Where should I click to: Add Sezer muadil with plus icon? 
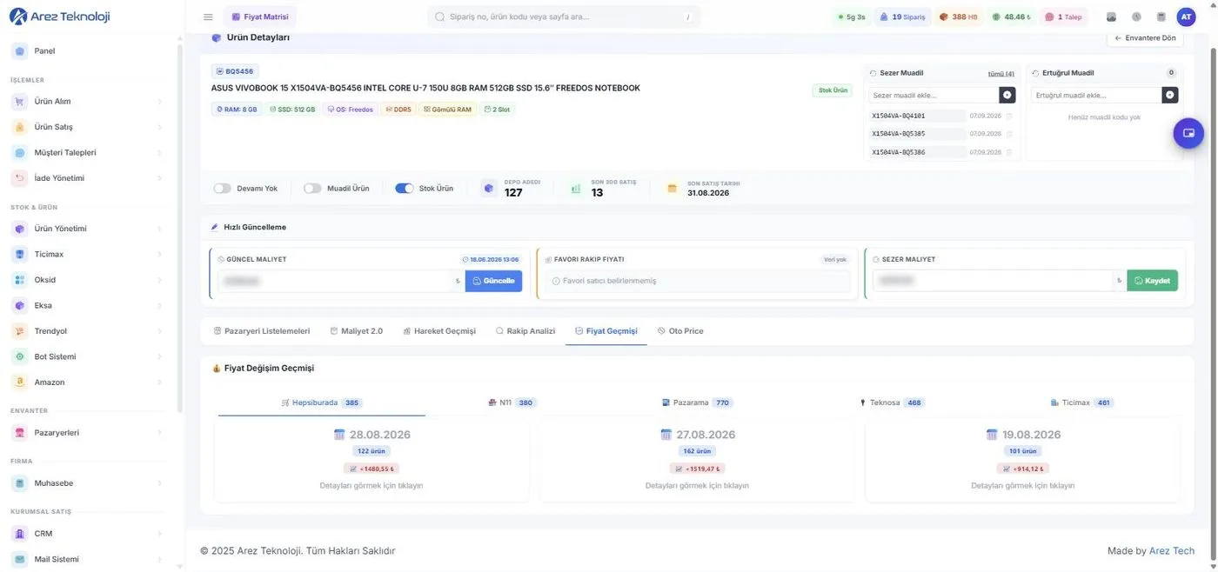click(1007, 95)
